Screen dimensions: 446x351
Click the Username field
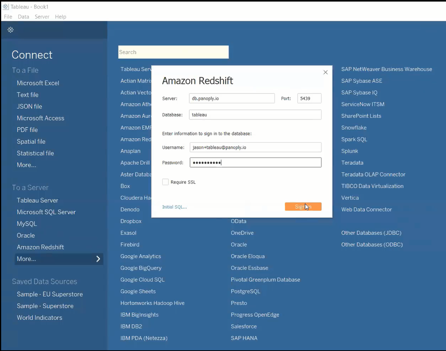tap(255, 147)
